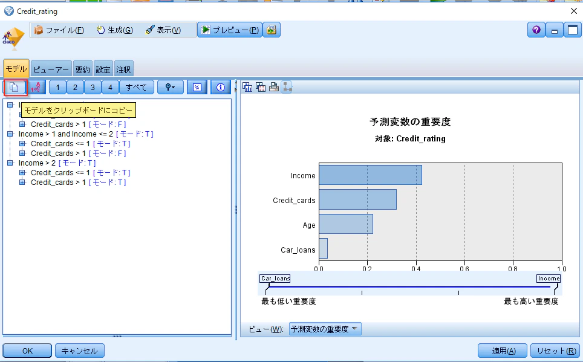583x362 pixels.
Task: Click the tree layout icon above chart
Action: coord(287,88)
